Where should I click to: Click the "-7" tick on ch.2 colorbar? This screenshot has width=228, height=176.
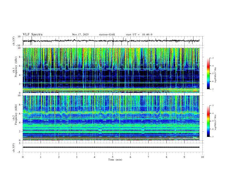click(212, 137)
